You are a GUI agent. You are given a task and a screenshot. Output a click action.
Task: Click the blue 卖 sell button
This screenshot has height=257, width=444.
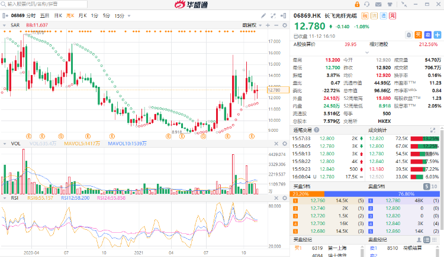click(x=428, y=35)
